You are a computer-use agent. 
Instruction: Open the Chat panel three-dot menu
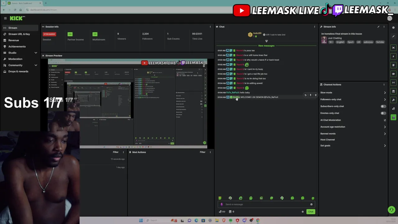314,27
